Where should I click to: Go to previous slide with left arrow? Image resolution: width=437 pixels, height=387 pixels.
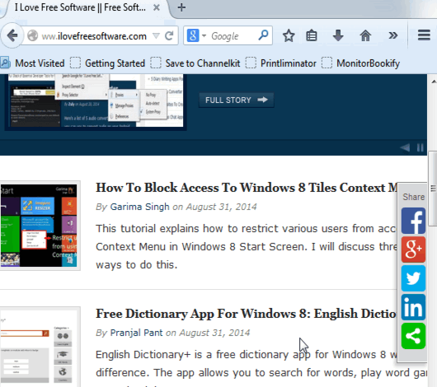(x=405, y=147)
